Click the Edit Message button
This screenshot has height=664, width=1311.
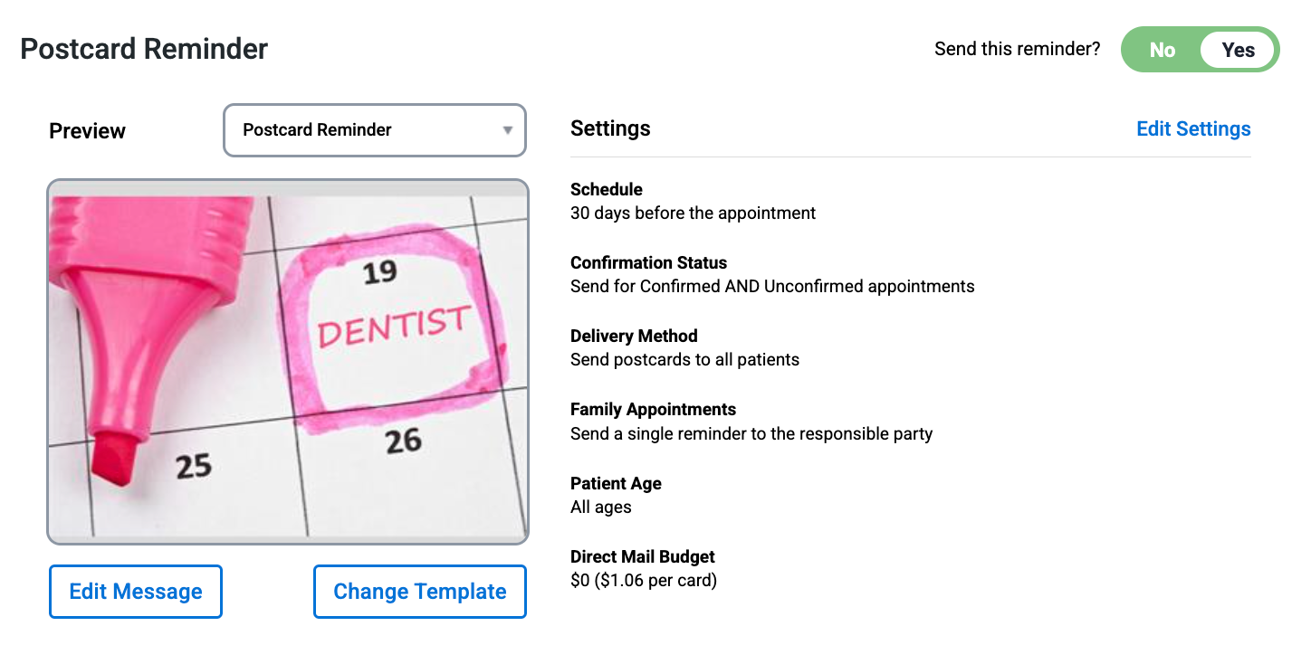136,592
